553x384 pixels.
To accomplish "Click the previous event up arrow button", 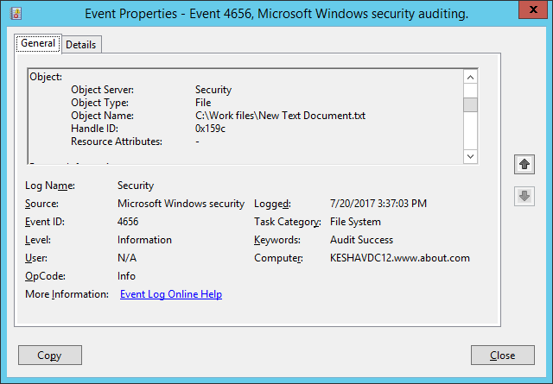I will (x=524, y=164).
